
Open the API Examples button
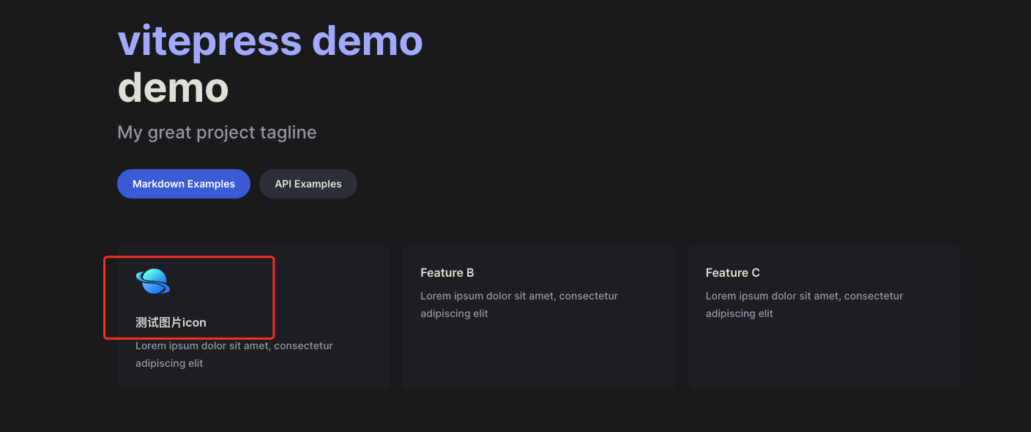point(308,184)
